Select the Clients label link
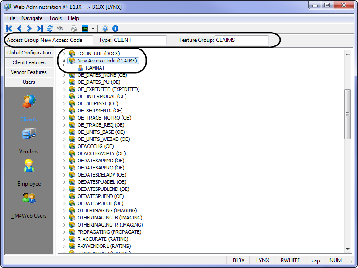This screenshot has height=268, width=358. 29,120
